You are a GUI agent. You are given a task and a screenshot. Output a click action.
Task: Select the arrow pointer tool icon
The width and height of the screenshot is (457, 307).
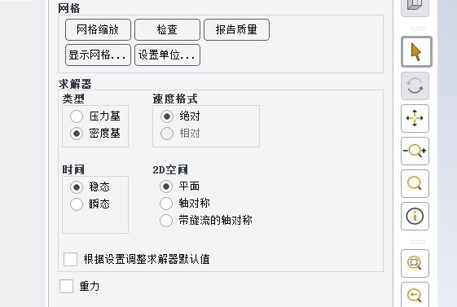click(x=416, y=52)
